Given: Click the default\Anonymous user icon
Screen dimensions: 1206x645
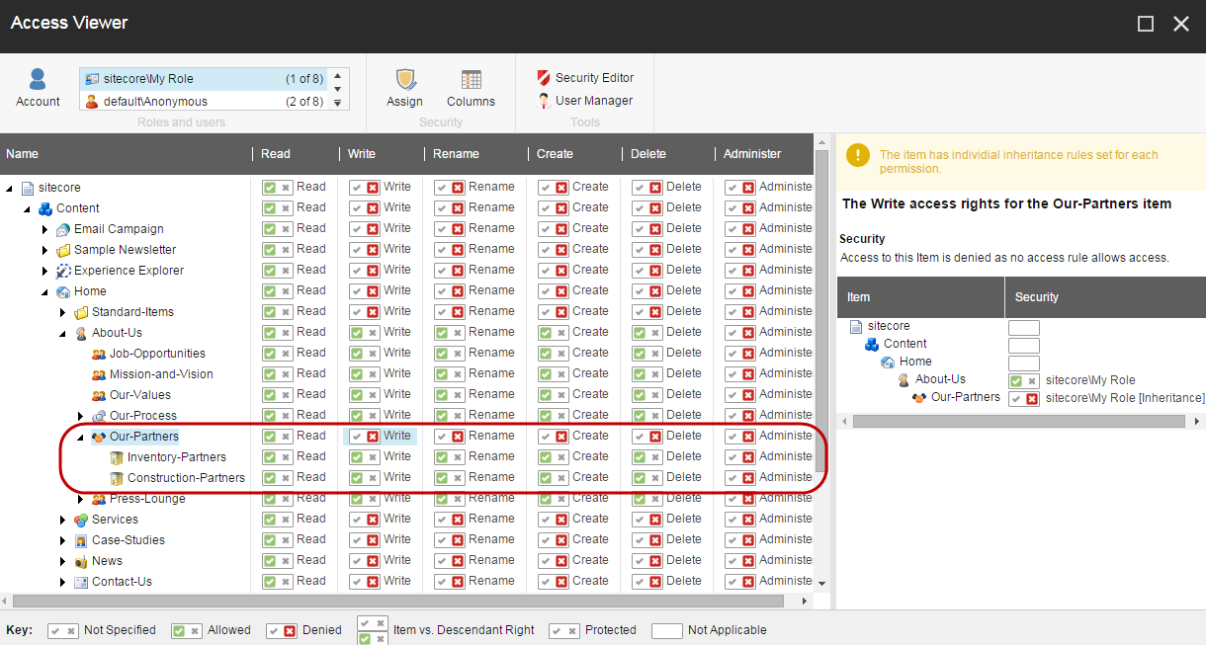Looking at the screenshot, I should click(91, 100).
